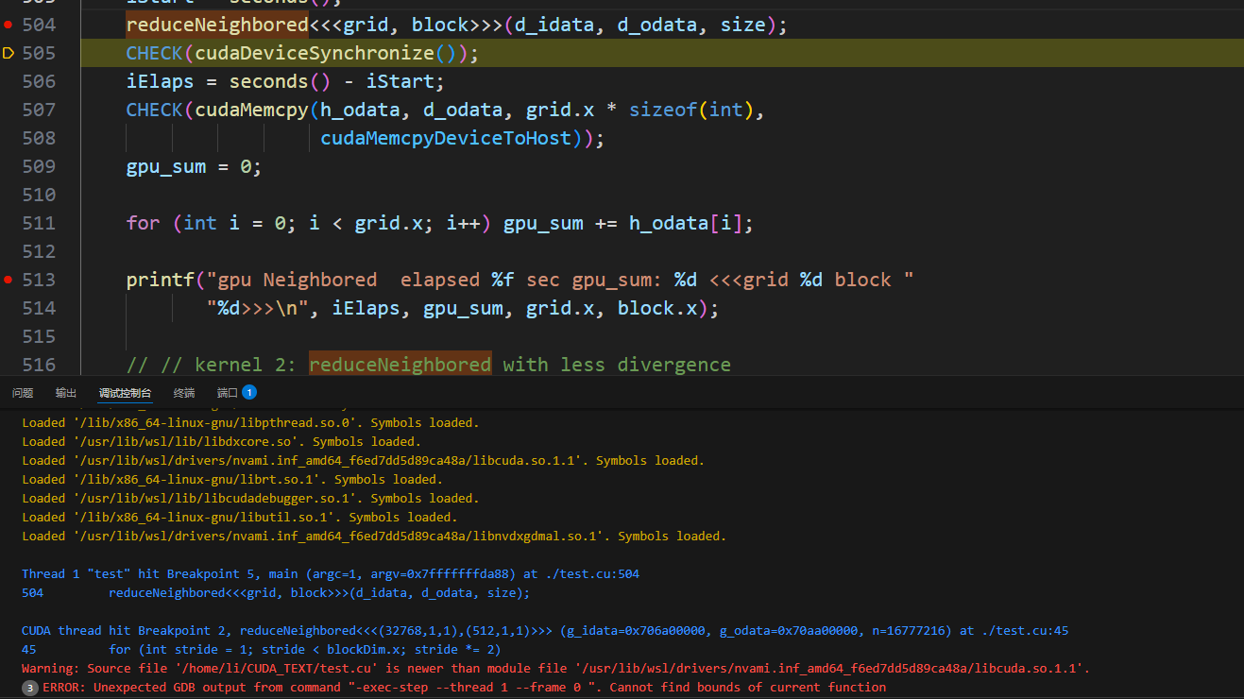This screenshot has width=1244, height=699.
Task: Click the red breakpoint at line 513
Action: point(9,280)
